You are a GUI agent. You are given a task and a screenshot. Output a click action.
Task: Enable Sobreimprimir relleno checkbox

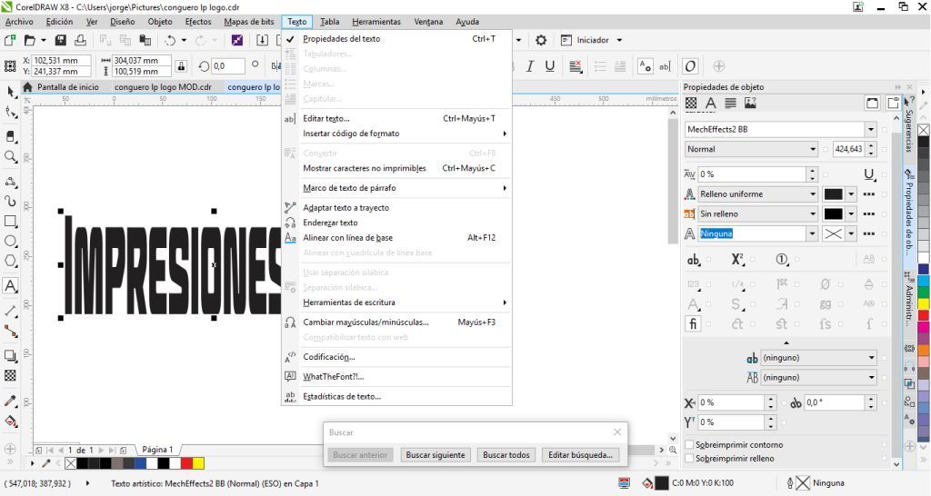click(689, 458)
